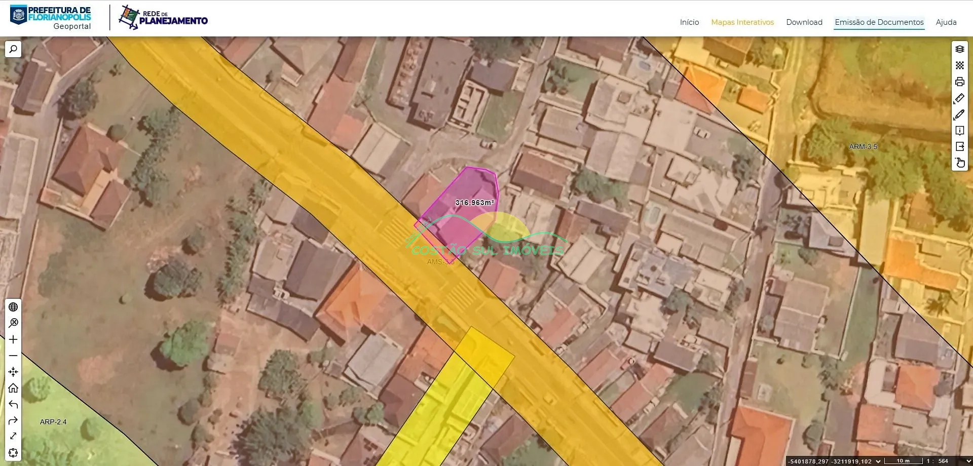Screen dimensions: 973x466
Task: Open the Mapas Interativos menu
Action: click(742, 22)
